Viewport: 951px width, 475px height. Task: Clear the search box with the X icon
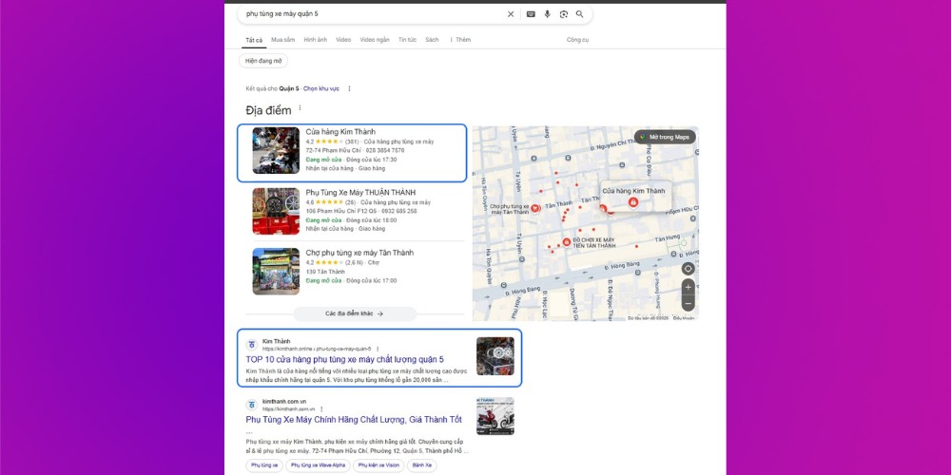tap(511, 14)
